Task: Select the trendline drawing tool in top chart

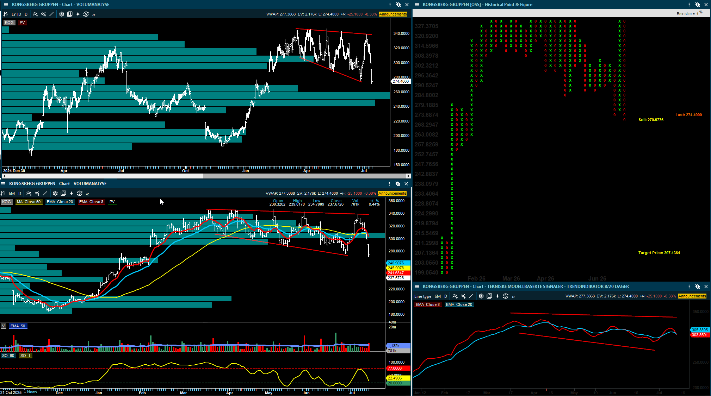Action: (51, 14)
